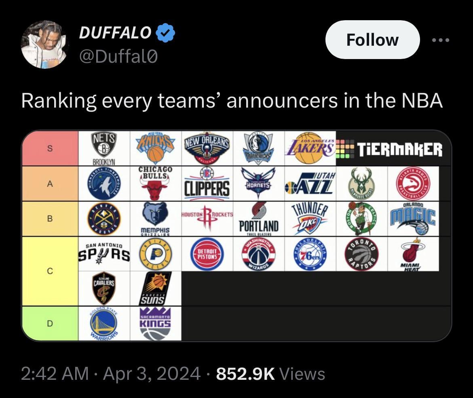This screenshot has width=473, height=398.
Task: Click the Follow button
Action: click(x=372, y=40)
